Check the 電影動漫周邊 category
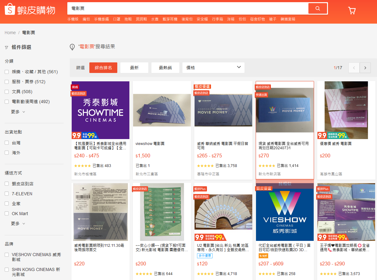Viewport: 377px width, 280px height. [x=7, y=102]
